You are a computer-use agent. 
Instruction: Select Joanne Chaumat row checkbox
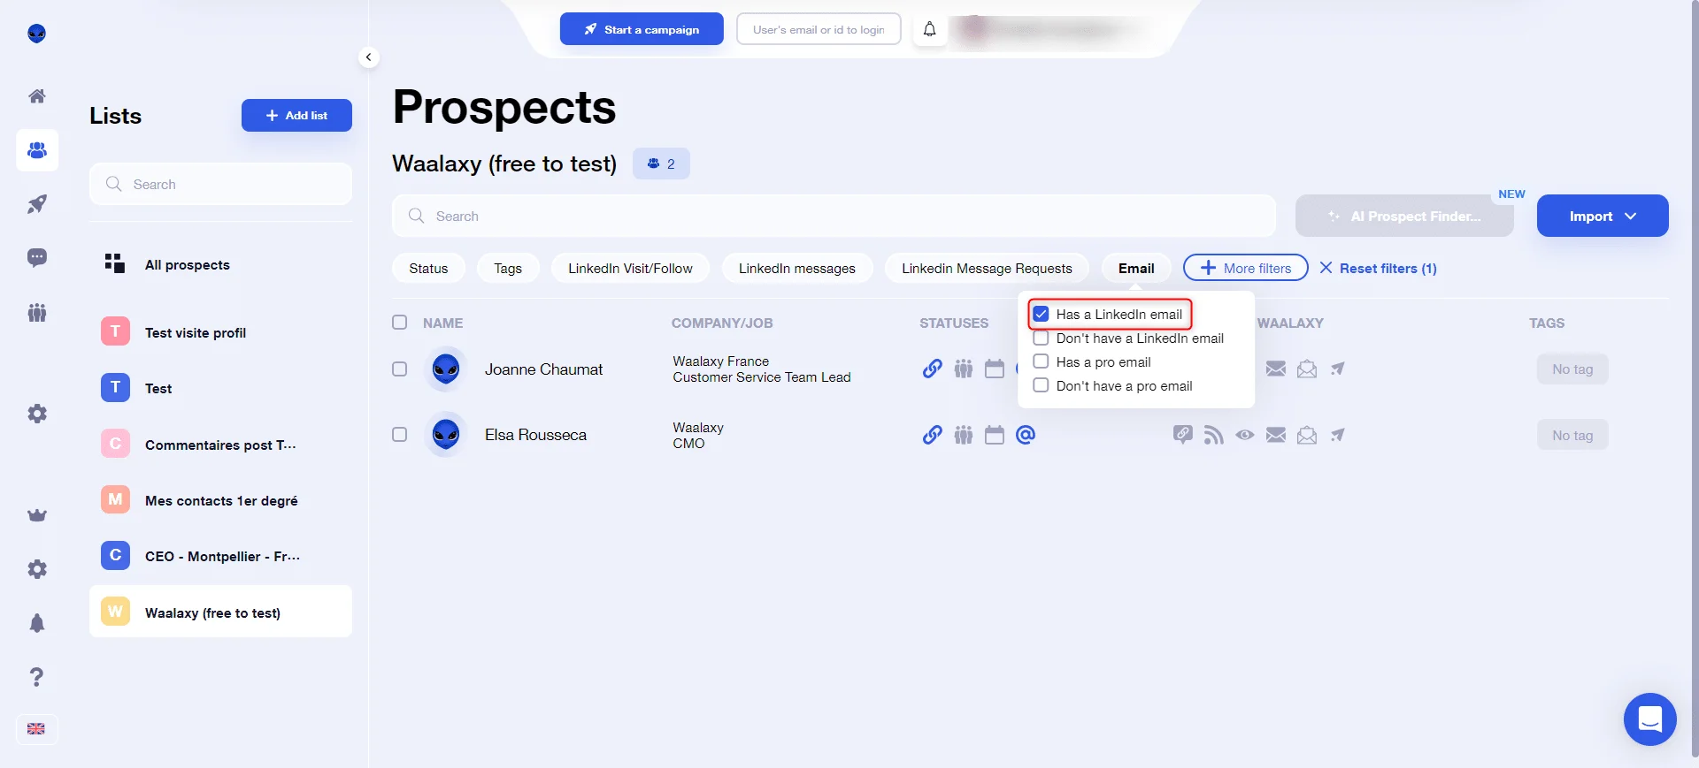click(x=400, y=369)
